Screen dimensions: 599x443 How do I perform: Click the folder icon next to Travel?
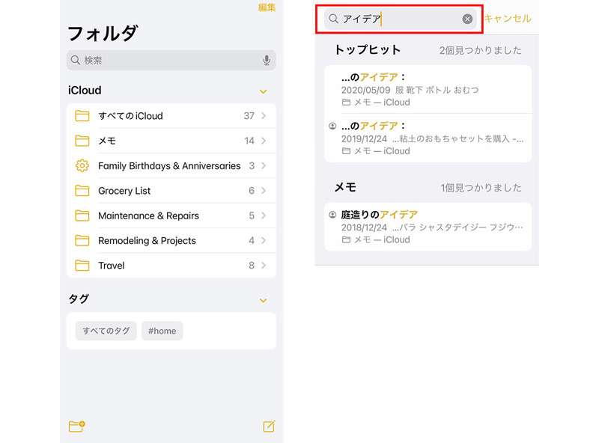point(82,266)
